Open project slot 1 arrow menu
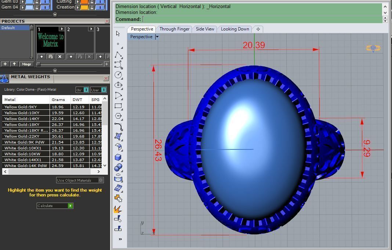Screen dimensions: 392x250 [x=62, y=29]
